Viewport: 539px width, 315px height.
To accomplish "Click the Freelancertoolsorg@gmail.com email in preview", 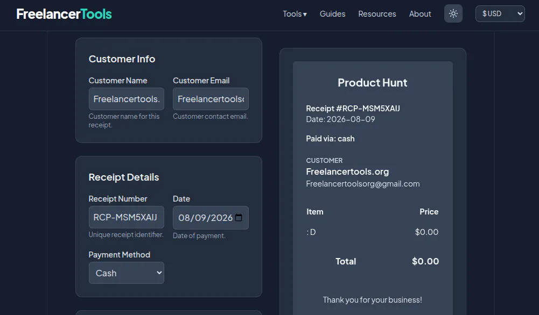I will pos(363,184).
